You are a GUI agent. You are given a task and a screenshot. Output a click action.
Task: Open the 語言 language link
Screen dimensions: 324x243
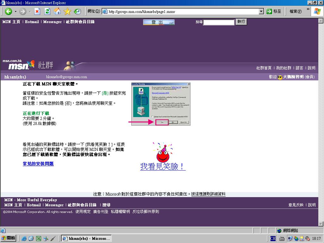click(x=299, y=68)
